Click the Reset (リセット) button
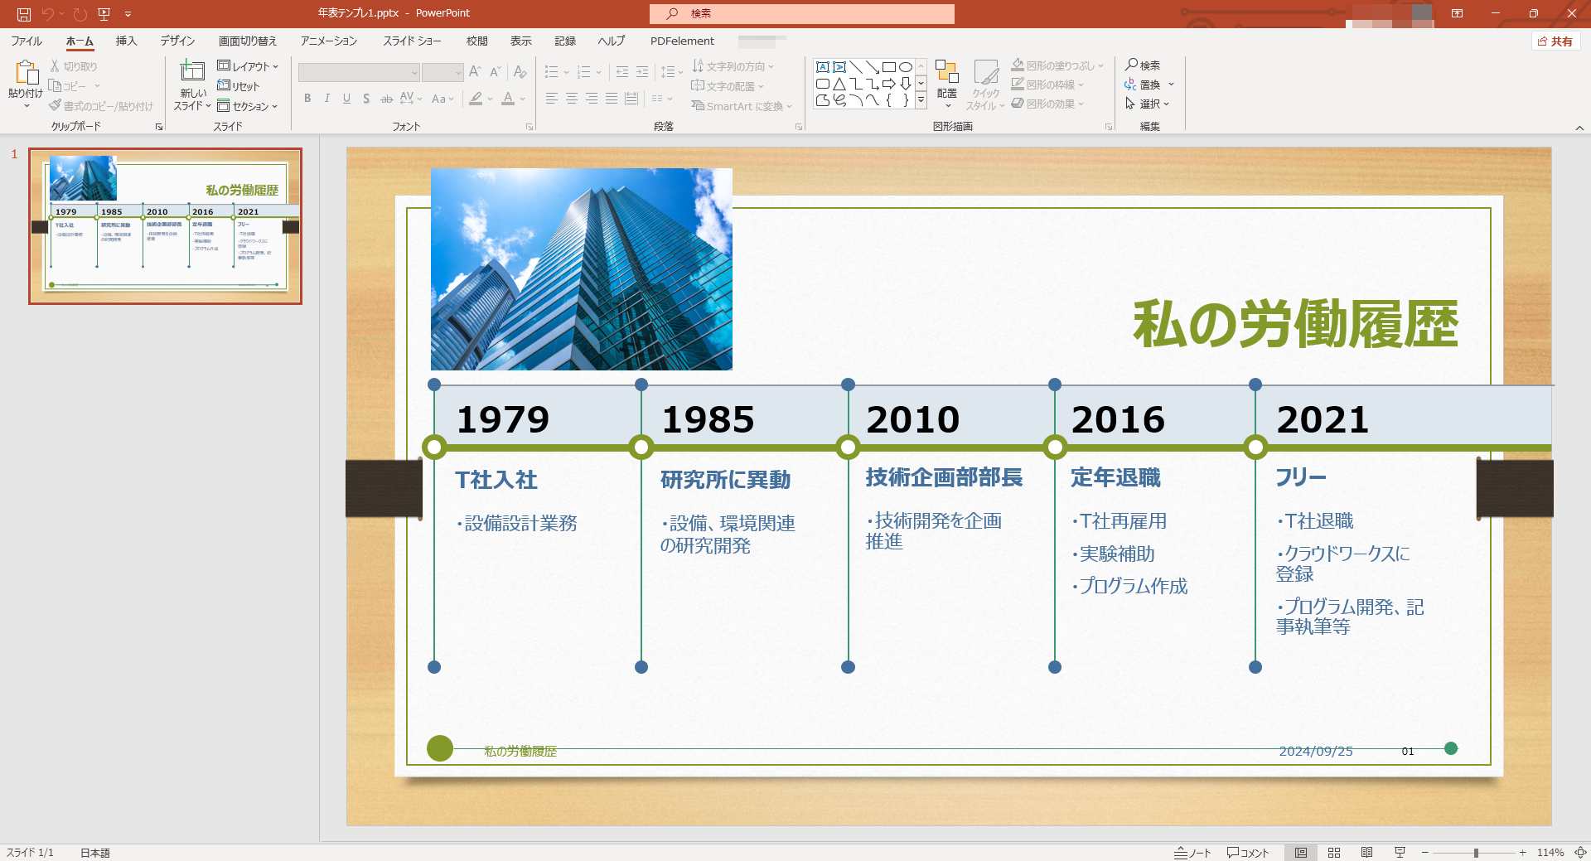Viewport: 1591px width, 861px height. click(x=239, y=86)
